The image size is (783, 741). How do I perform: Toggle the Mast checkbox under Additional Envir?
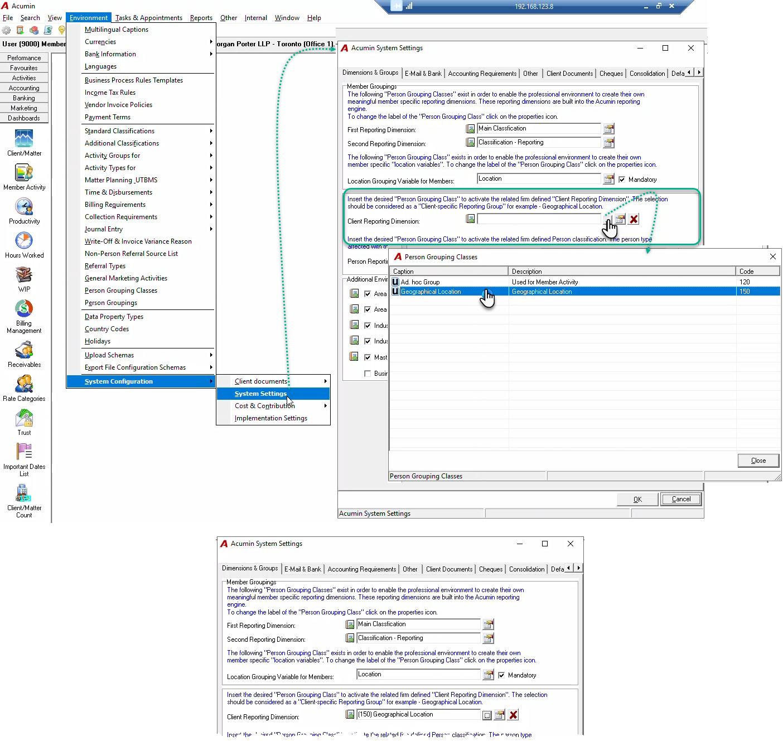[368, 357]
